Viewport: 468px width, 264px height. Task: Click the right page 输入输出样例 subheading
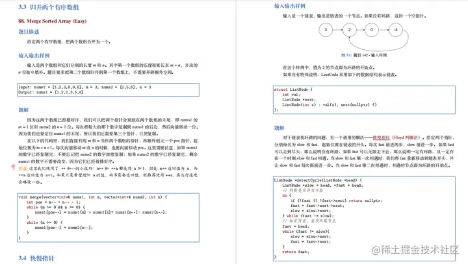tap(290, 6)
